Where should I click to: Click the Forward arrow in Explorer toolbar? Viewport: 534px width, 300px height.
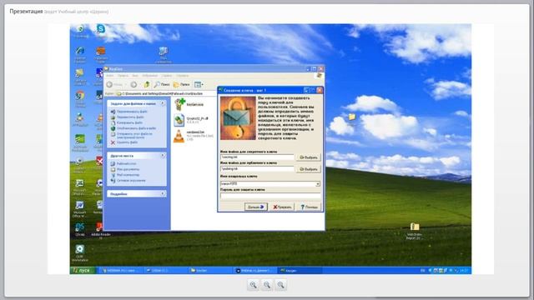point(133,84)
